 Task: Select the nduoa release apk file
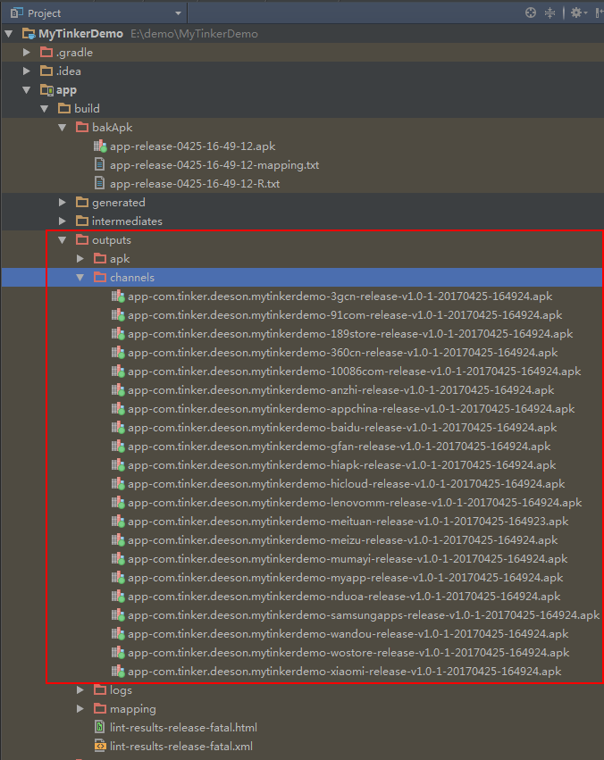point(344,597)
